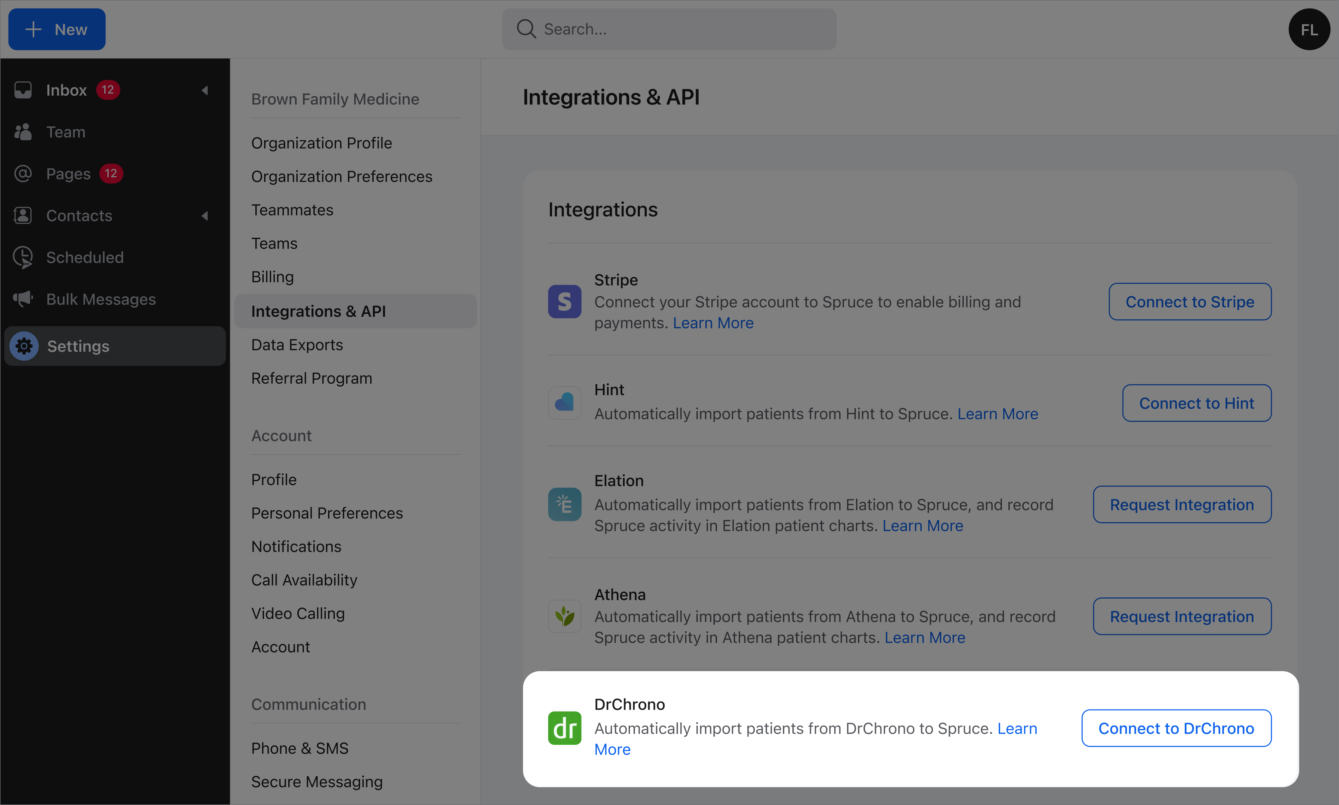The width and height of the screenshot is (1339, 805).
Task: Open Personal Preferences
Action: [327, 513]
